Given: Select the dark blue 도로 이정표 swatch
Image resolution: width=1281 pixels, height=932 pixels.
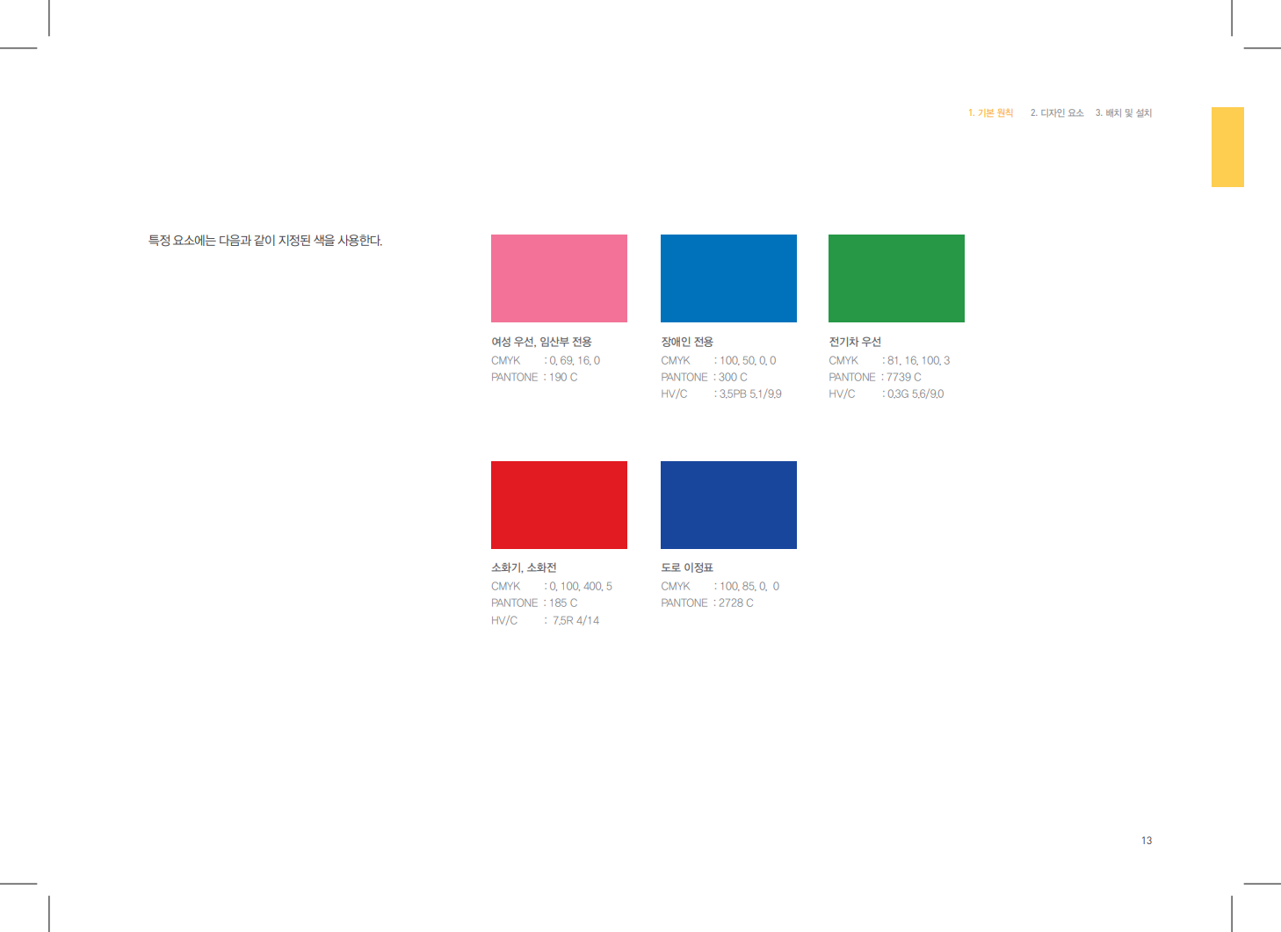Looking at the screenshot, I should 728,505.
